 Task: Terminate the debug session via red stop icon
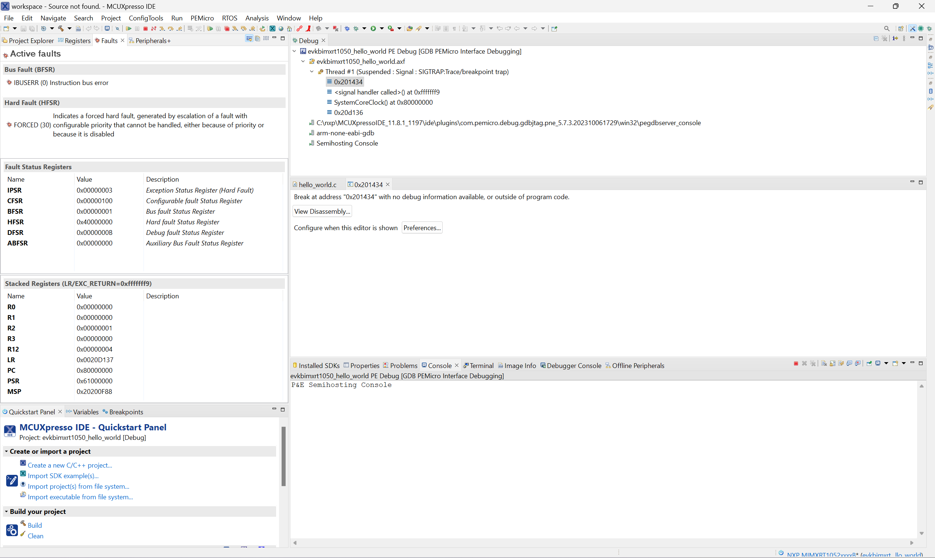click(x=145, y=28)
